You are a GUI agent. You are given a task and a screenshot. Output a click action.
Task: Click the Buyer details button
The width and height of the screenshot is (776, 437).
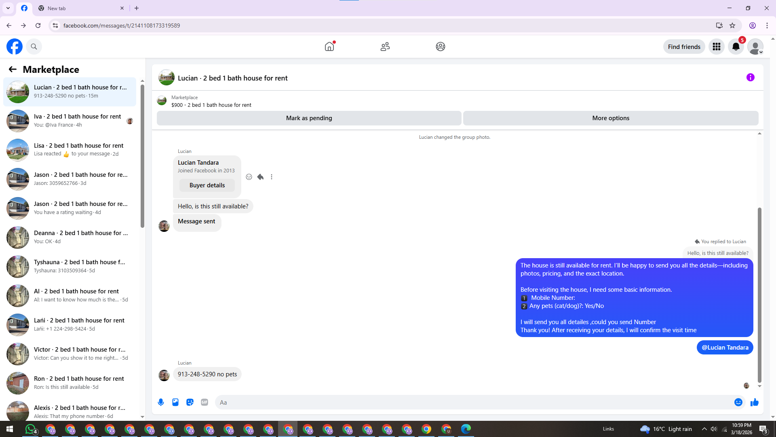(x=207, y=185)
